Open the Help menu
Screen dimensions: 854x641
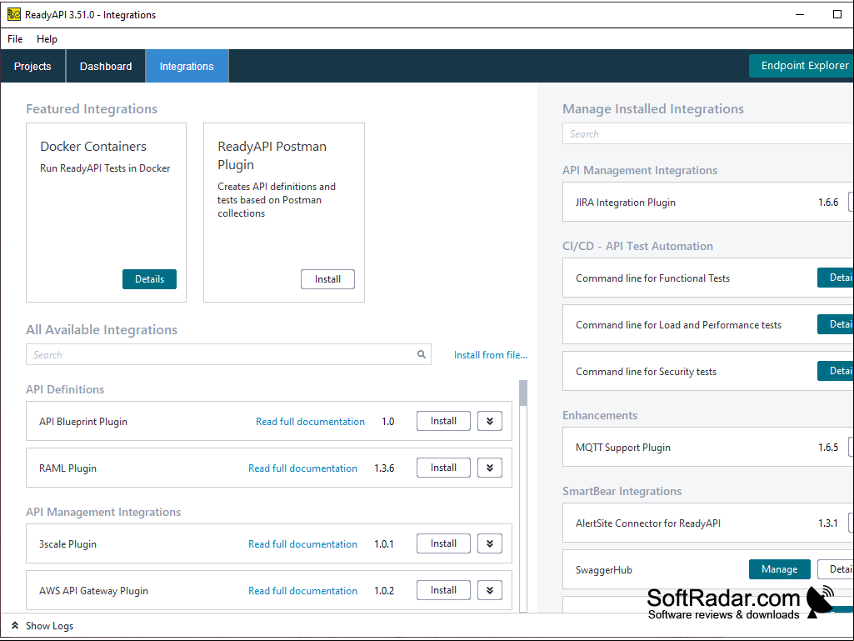click(47, 38)
